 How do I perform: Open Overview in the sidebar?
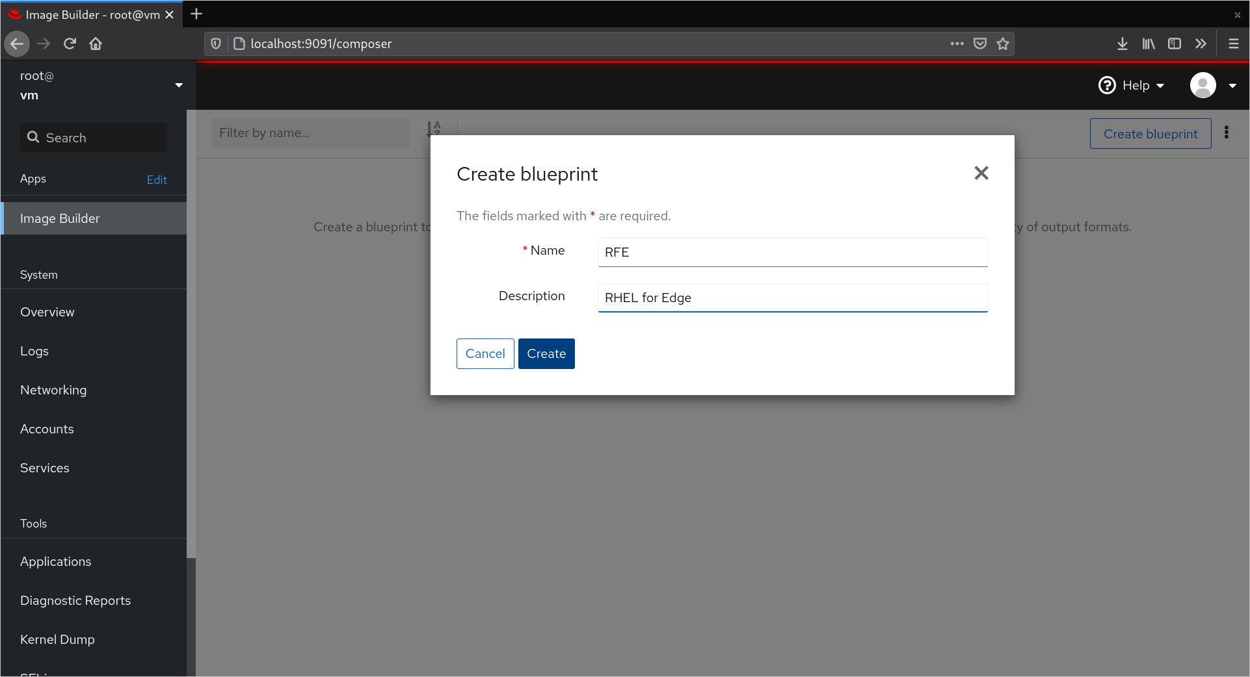coord(94,312)
